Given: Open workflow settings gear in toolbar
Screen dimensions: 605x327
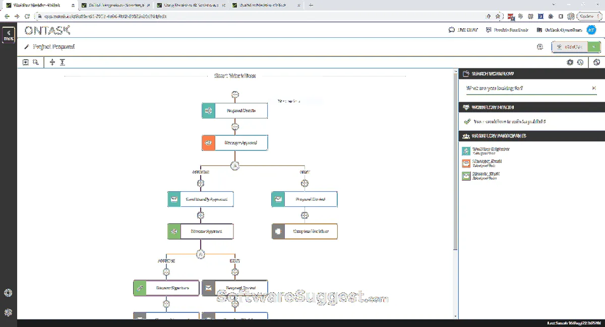Looking at the screenshot, I should 570,62.
